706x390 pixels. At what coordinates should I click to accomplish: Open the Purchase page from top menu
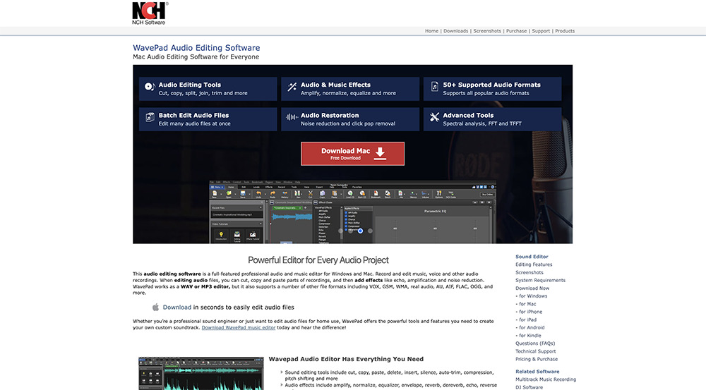516,31
